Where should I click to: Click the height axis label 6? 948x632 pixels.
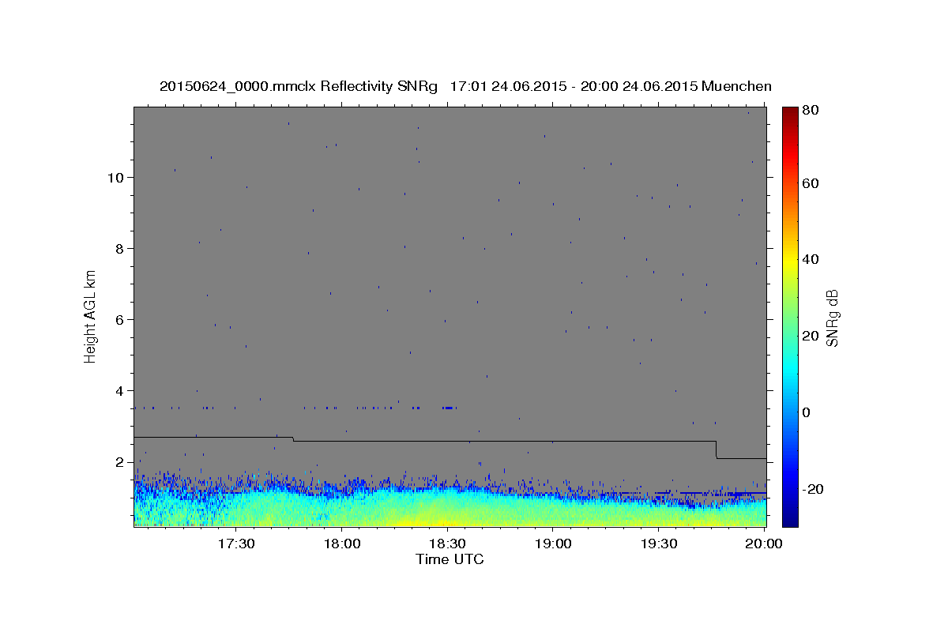click(118, 319)
